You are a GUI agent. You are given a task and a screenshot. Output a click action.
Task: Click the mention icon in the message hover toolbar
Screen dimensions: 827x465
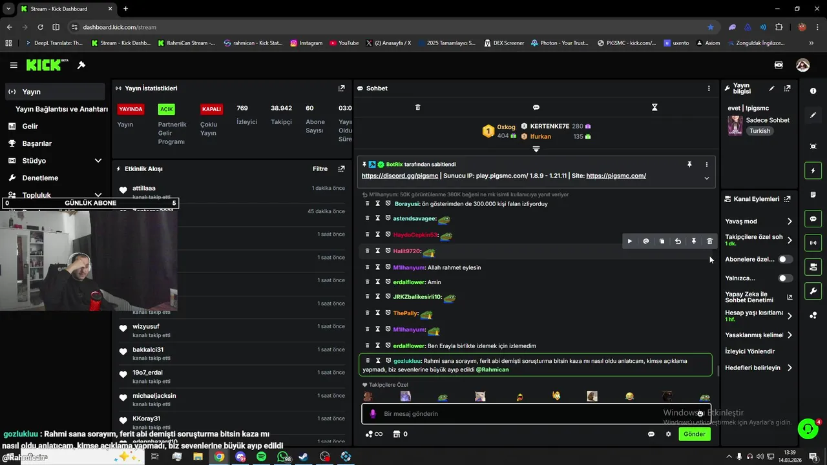point(646,242)
